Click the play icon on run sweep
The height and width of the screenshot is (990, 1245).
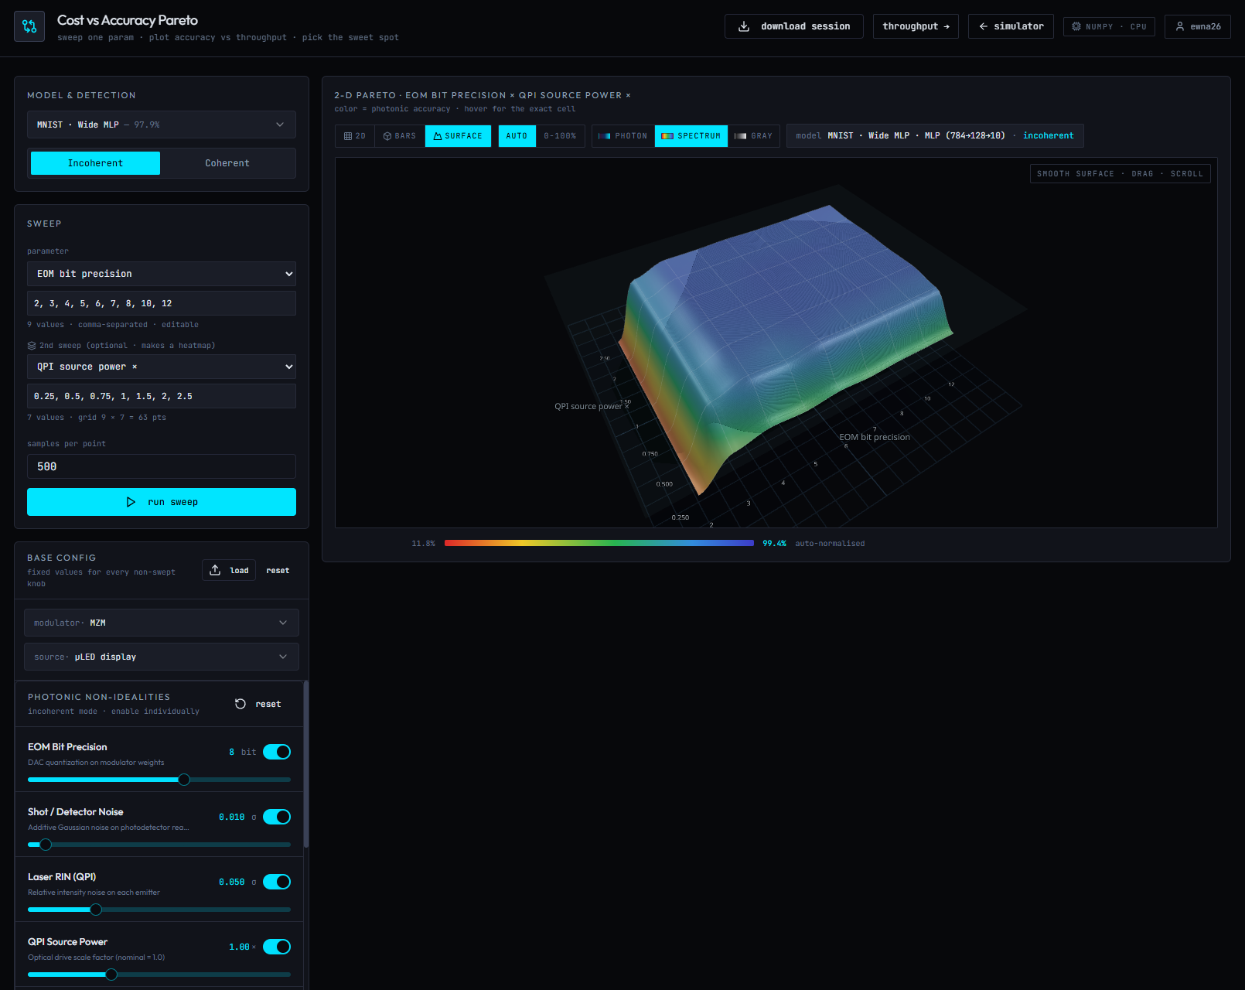(131, 502)
